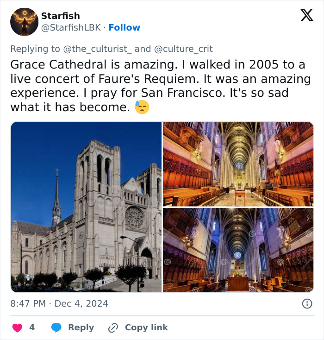
Task: Click the chain link copy icon
Action: pos(113,327)
